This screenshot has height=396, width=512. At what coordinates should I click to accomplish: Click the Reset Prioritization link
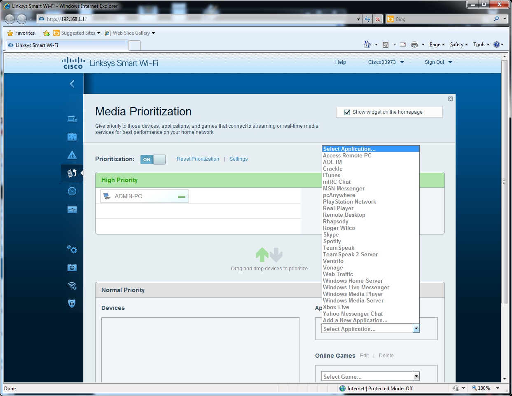click(198, 159)
